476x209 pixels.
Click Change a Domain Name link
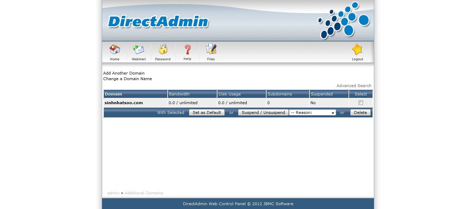[x=128, y=79]
